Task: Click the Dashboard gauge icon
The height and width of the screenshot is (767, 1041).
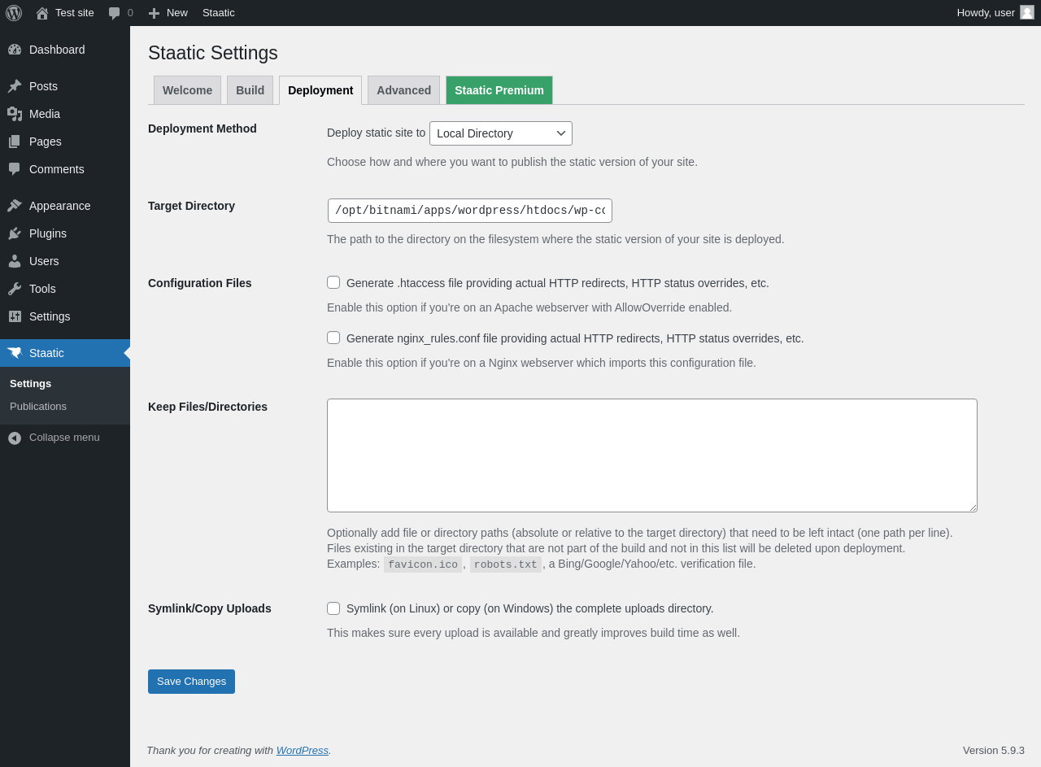Action: point(15,50)
